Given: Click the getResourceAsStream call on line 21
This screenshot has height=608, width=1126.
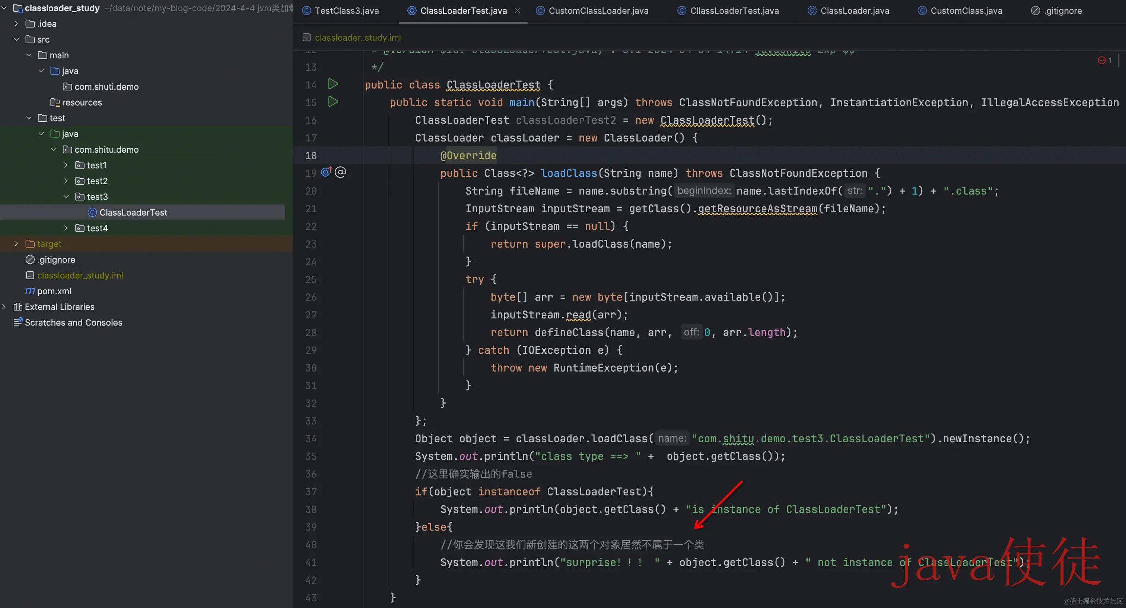Looking at the screenshot, I should pyautogui.click(x=757, y=208).
